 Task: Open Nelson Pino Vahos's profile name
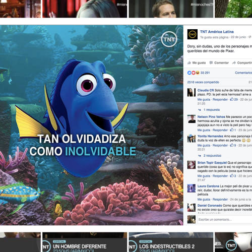coord(211,117)
